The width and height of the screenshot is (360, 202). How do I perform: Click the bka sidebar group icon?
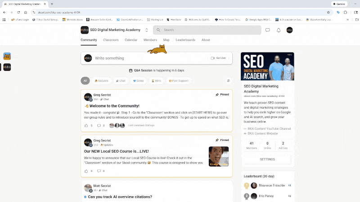pyautogui.click(x=7, y=67)
